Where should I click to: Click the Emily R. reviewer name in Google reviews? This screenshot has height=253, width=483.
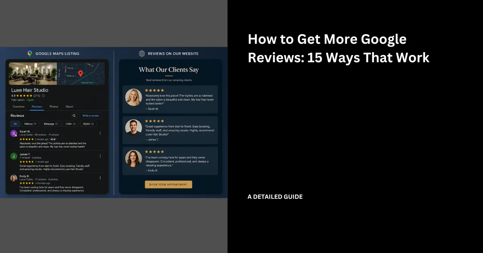click(25, 176)
